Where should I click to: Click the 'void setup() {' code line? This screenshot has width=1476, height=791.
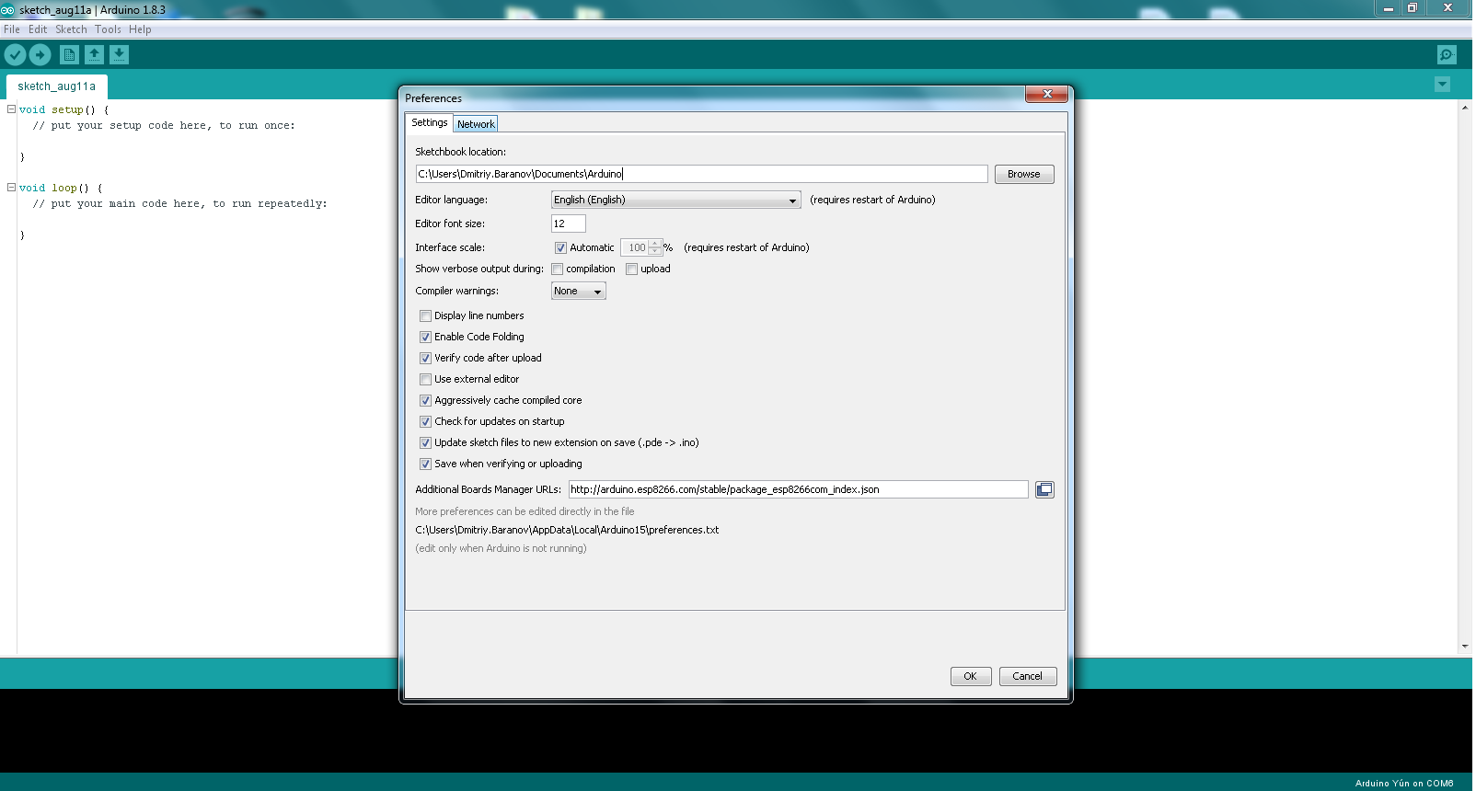[63, 109]
